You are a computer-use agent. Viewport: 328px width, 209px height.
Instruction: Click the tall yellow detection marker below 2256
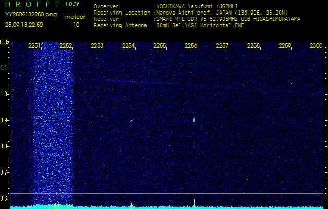pyautogui.click(x=194, y=204)
